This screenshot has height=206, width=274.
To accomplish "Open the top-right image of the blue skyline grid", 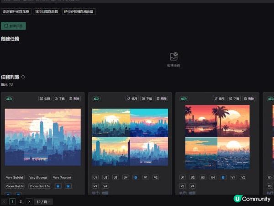I will pos(149,123).
